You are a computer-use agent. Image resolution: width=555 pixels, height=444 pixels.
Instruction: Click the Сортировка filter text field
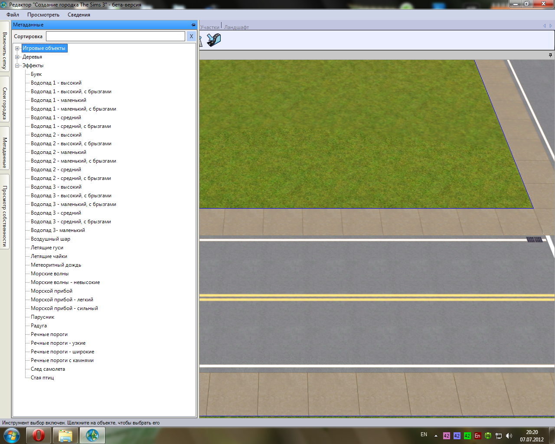tap(115, 36)
